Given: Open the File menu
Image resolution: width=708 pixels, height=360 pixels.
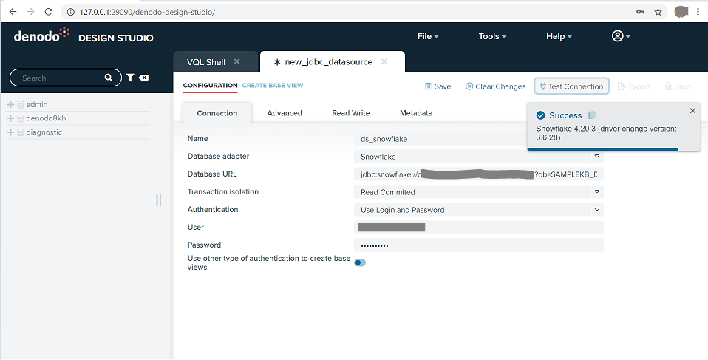Looking at the screenshot, I should [x=428, y=36].
